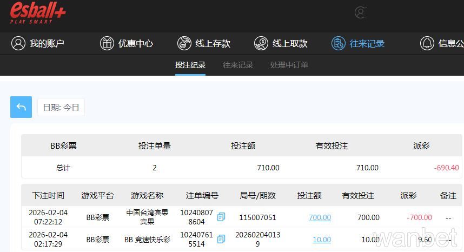Switch to the 投注纪录 tab

point(190,65)
